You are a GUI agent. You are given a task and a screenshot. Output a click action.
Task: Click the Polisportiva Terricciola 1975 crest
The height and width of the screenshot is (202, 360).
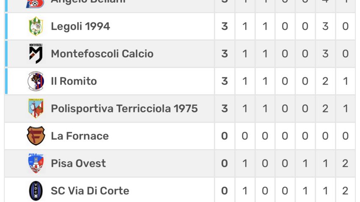click(36, 108)
